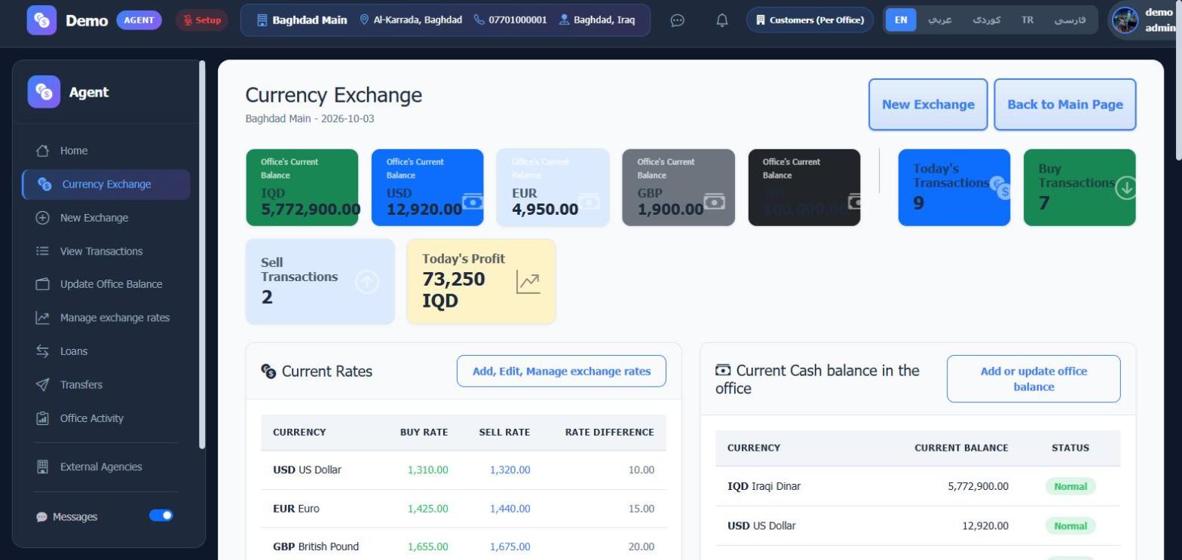1182x560 pixels.
Task: Click the Office Activity report icon
Action: coord(43,418)
